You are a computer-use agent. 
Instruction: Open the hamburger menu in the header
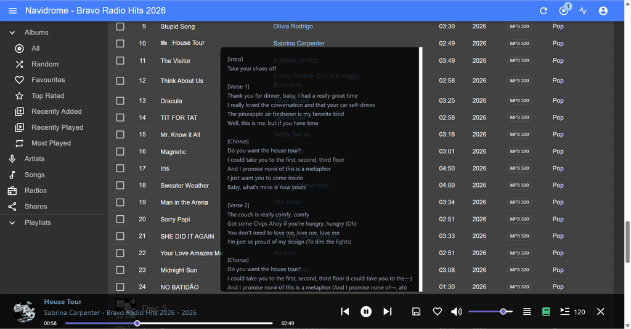(x=12, y=10)
